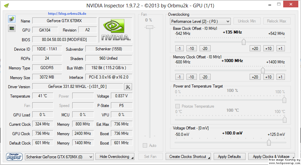Screen dimensions: 301x165
Task: Click the Power Target slider handle
Action: [284, 100]
